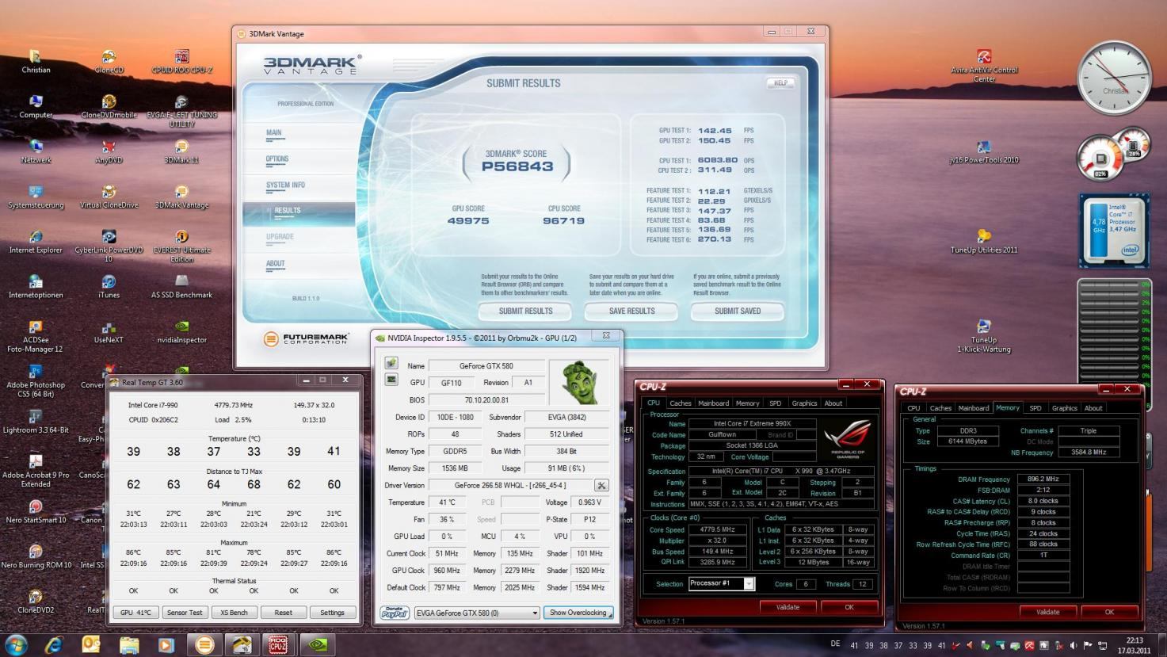Open the CloneCD desktop icon

click(109, 62)
